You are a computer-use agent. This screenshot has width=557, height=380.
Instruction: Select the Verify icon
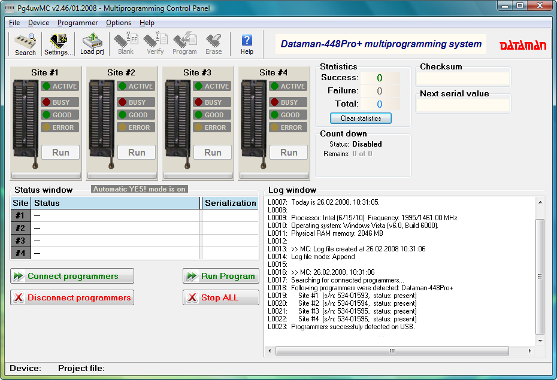pos(155,44)
